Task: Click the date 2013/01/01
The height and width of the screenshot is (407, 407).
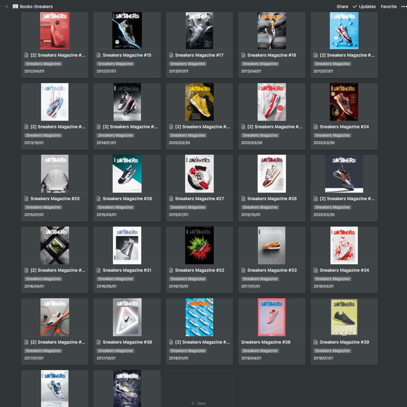Action: (179, 71)
